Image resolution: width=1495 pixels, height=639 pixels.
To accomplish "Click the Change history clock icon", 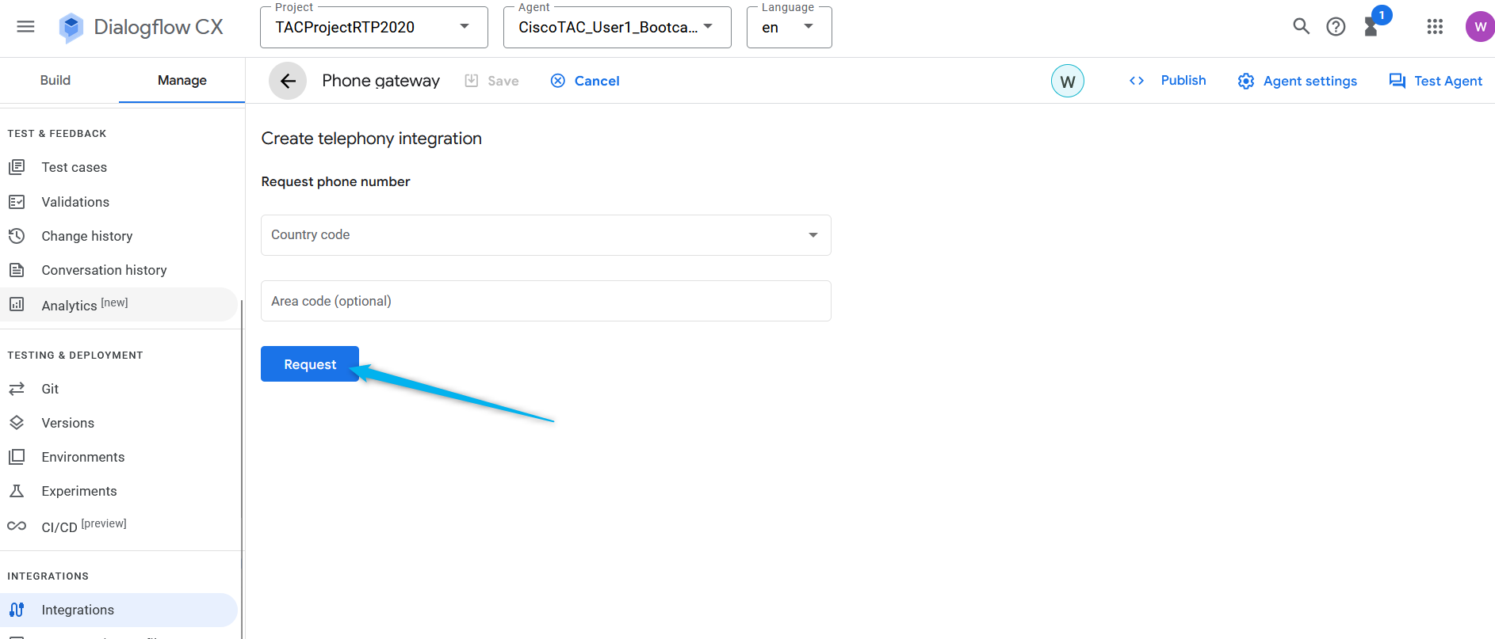I will (x=17, y=236).
